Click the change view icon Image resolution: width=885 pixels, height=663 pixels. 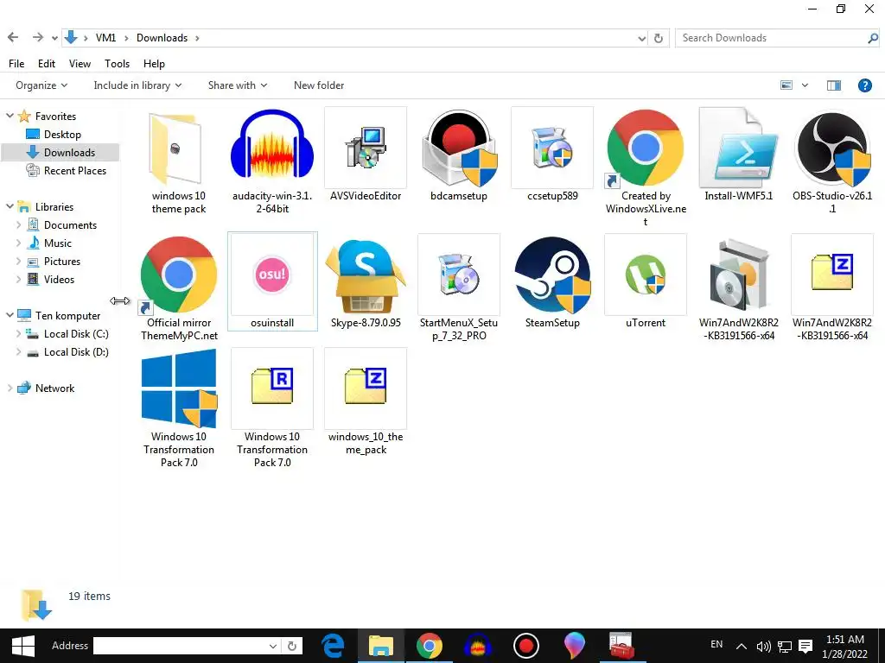pyautogui.click(x=786, y=85)
